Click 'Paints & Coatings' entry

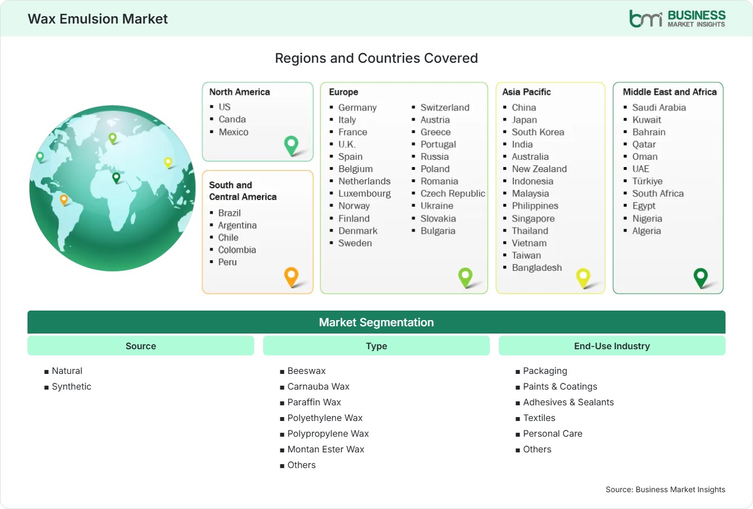[560, 386]
